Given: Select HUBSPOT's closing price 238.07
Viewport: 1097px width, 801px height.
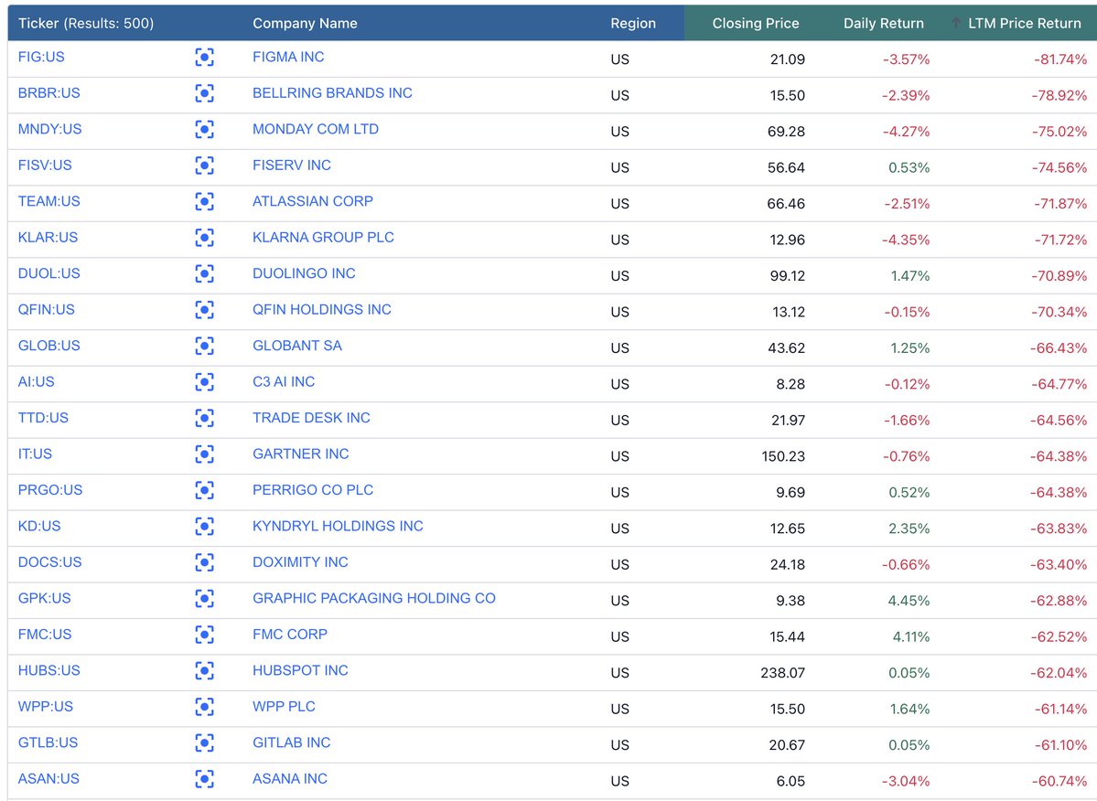Looking at the screenshot, I should pyautogui.click(x=783, y=674).
